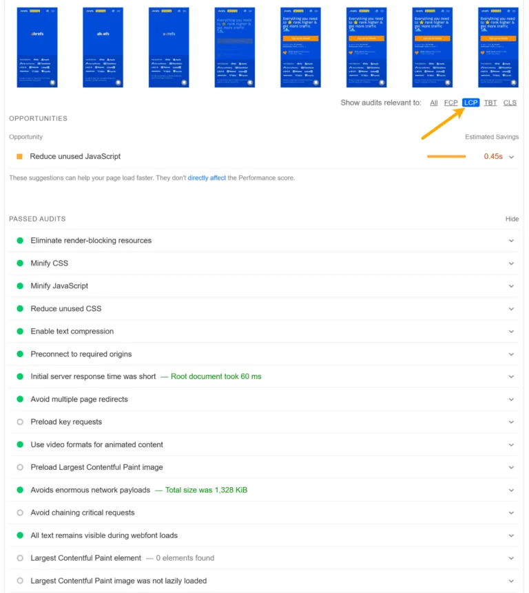Click the OPPORTUNITIES section heading

(39, 119)
